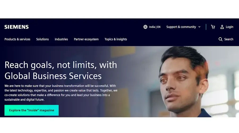Expand the Support & community chevron
The height and width of the screenshot is (133, 239).
coord(199,27)
